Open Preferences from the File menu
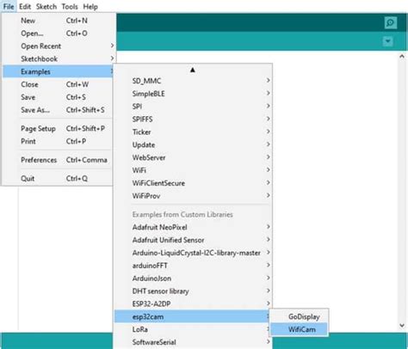The image size is (408, 349). [x=58, y=160]
